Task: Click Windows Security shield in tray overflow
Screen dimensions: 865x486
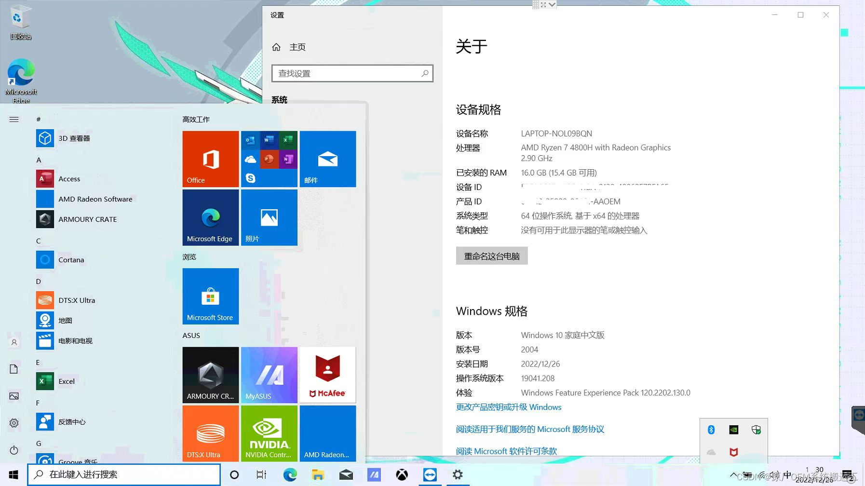Action: pos(756,430)
